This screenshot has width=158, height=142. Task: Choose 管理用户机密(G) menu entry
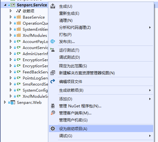tap(101, 120)
